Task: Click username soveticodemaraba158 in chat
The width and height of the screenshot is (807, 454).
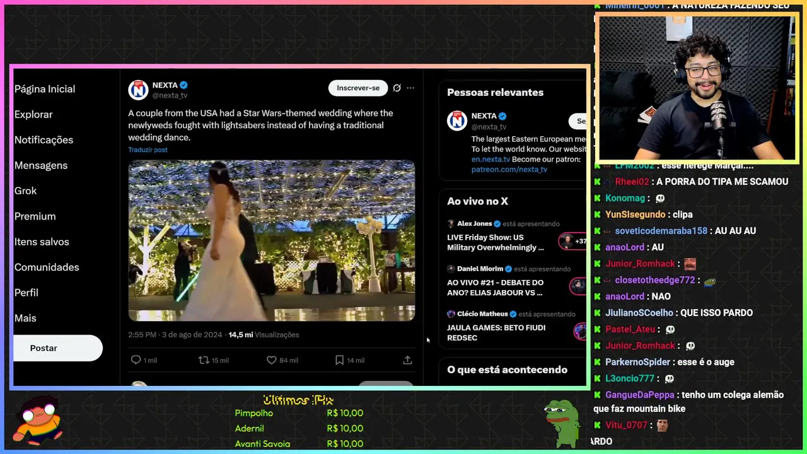Action: [x=661, y=231]
